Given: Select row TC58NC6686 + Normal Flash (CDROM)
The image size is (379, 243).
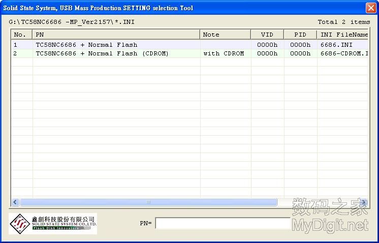Looking at the screenshot, I should pyautogui.click(x=189, y=53).
